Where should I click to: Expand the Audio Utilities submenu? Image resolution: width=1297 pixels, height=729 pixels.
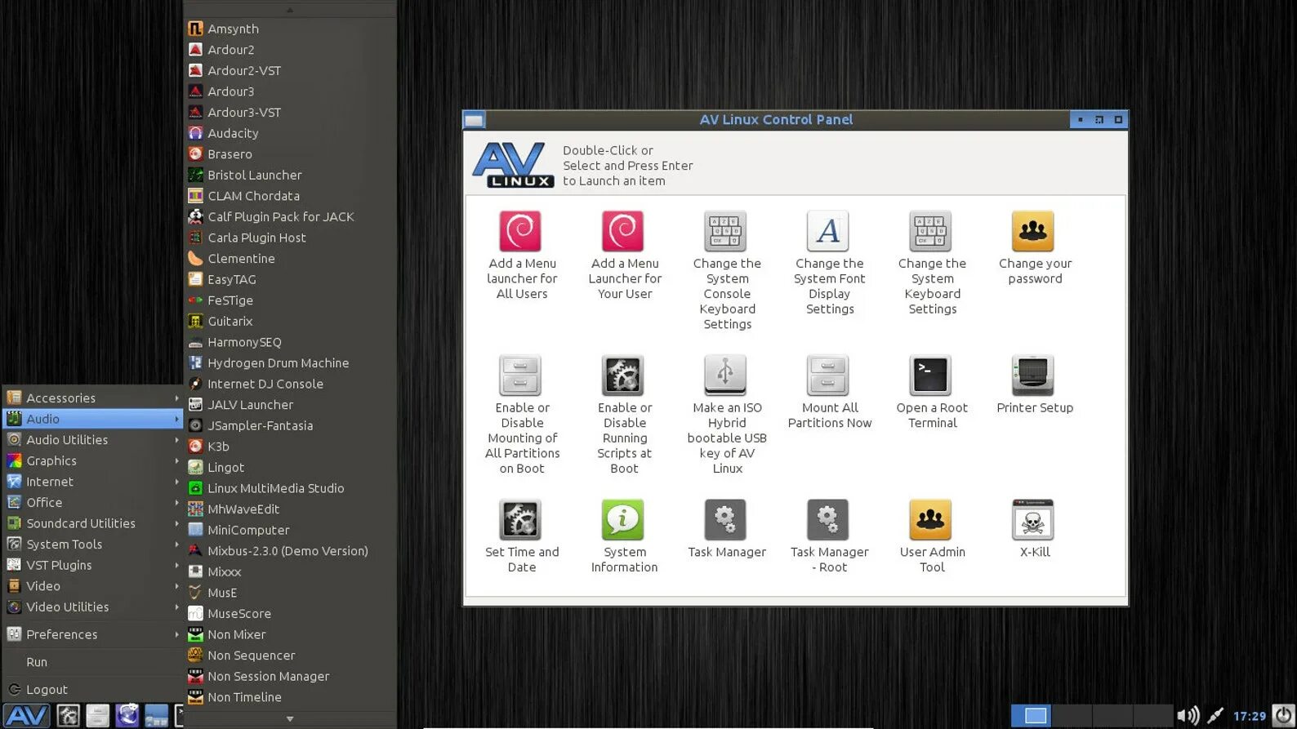(92, 439)
